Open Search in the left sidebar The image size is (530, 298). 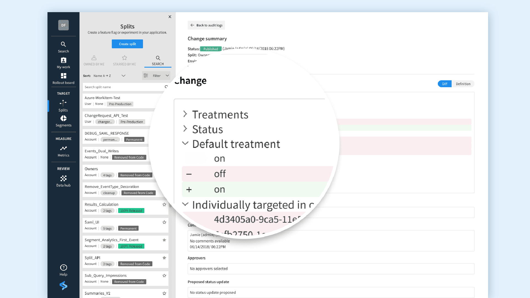tap(63, 47)
